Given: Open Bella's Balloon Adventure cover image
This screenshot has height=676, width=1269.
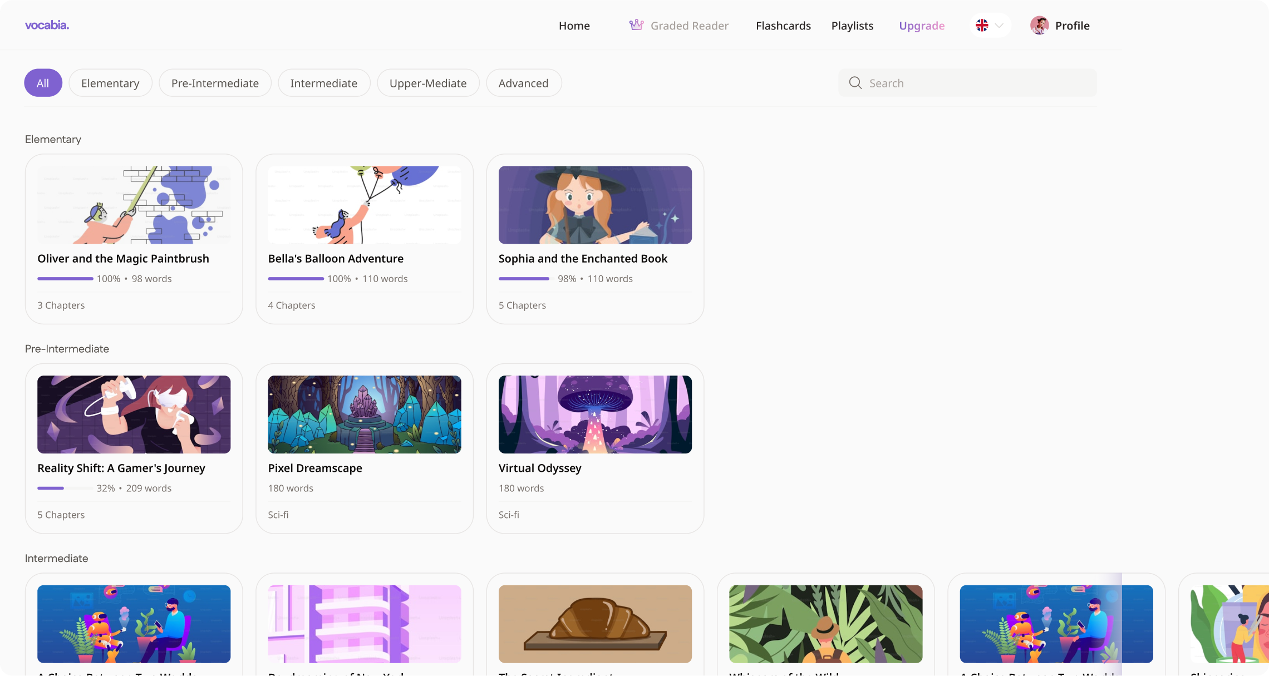Looking at the screenshot, I should pyautogui.click(x=364, y=205).
